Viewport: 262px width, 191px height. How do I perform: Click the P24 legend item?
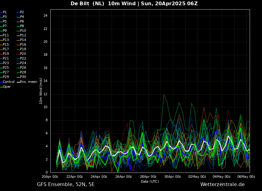click(21, 63)
